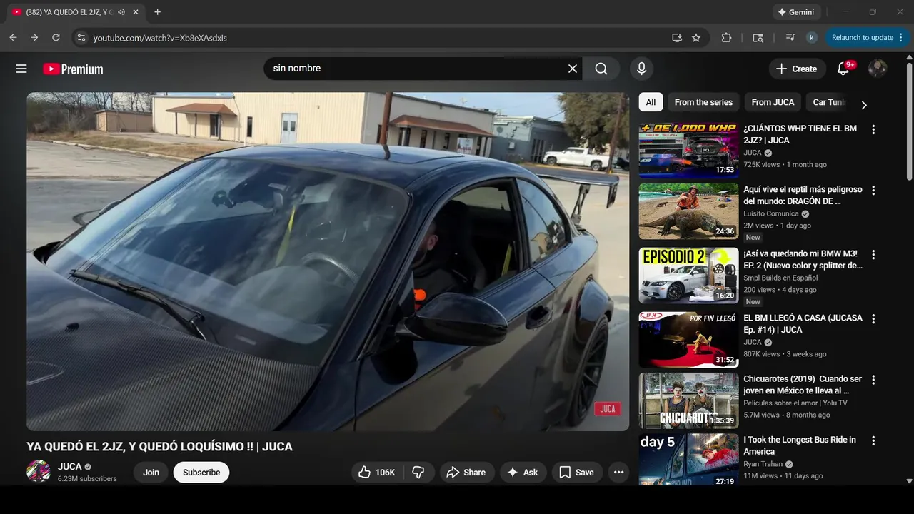Open more actions ellipsis under video

[618, 472]
